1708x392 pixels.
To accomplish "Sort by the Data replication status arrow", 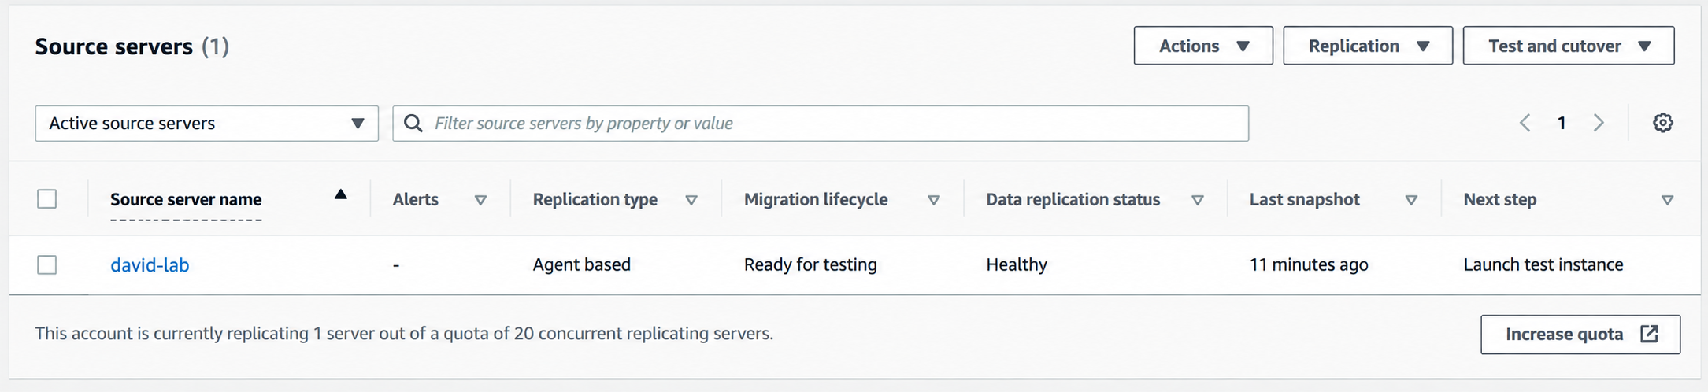I will [1198, 200].
